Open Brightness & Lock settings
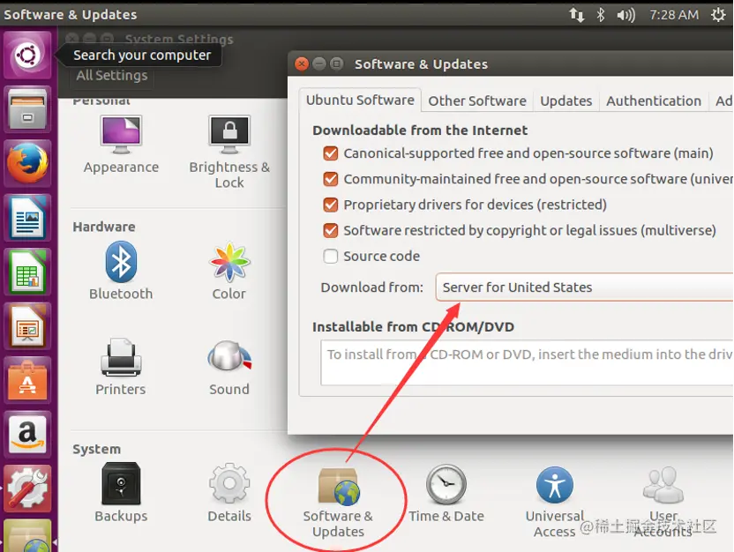Screen dimensions: 734x552 point(229,152)
